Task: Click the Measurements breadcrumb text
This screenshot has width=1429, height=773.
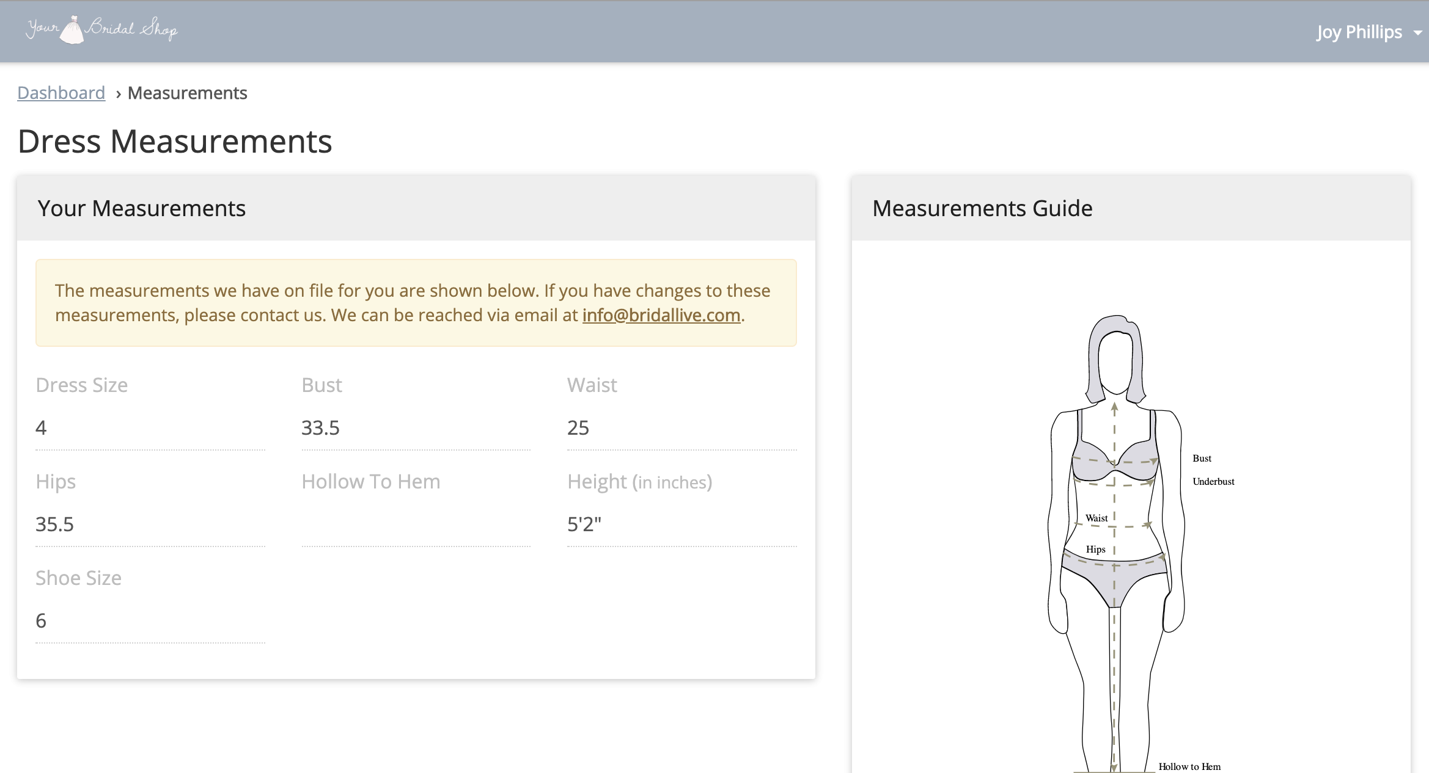Action: point(187,93)
